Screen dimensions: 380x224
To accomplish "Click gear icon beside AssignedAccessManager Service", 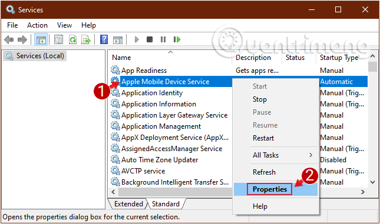I will 115,148.
